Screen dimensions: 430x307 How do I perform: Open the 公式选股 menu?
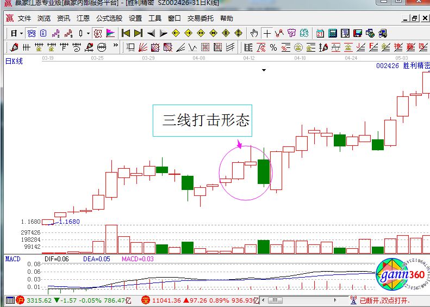point(109,18)
